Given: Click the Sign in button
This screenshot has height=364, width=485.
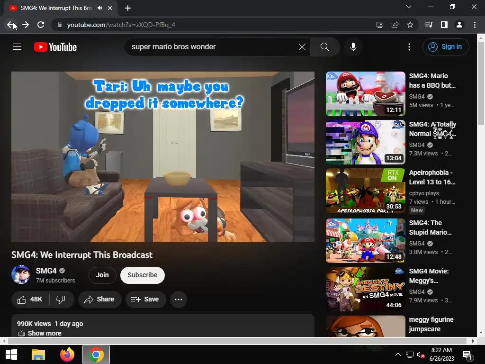Looking at the screenshot, I should click(x=446, y=47).
